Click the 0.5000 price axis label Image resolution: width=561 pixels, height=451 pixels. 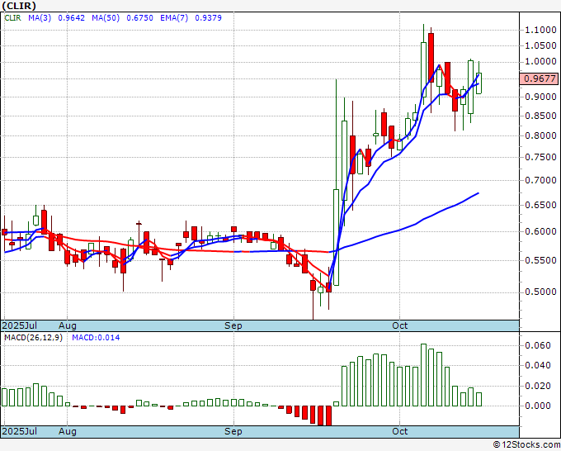[x=540, y=292]
